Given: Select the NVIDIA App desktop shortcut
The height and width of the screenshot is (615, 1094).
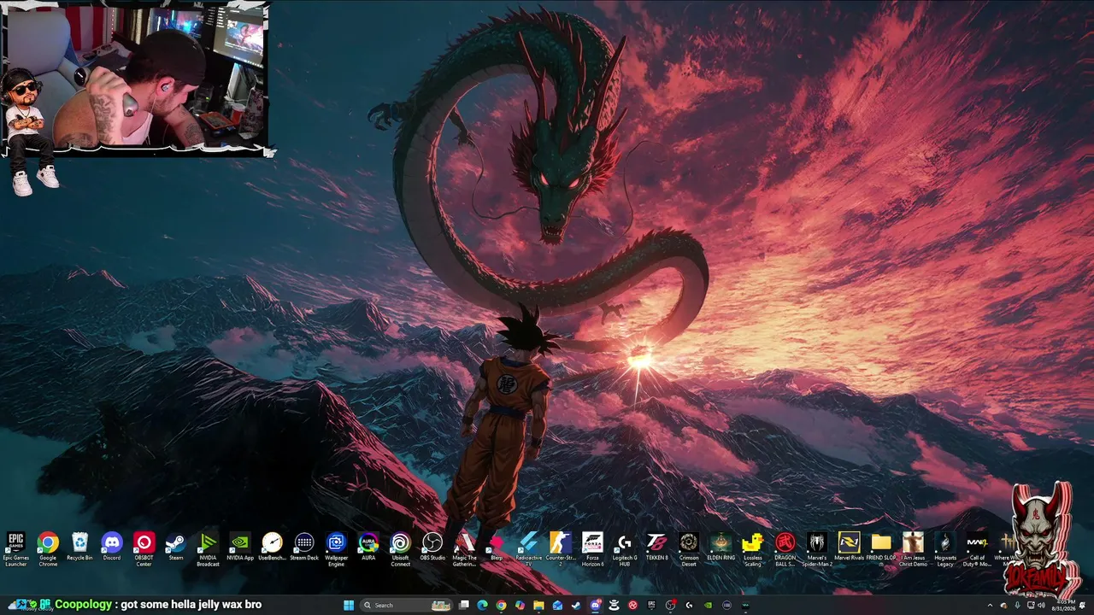Looking at the screenshot, I should [240, 547].
